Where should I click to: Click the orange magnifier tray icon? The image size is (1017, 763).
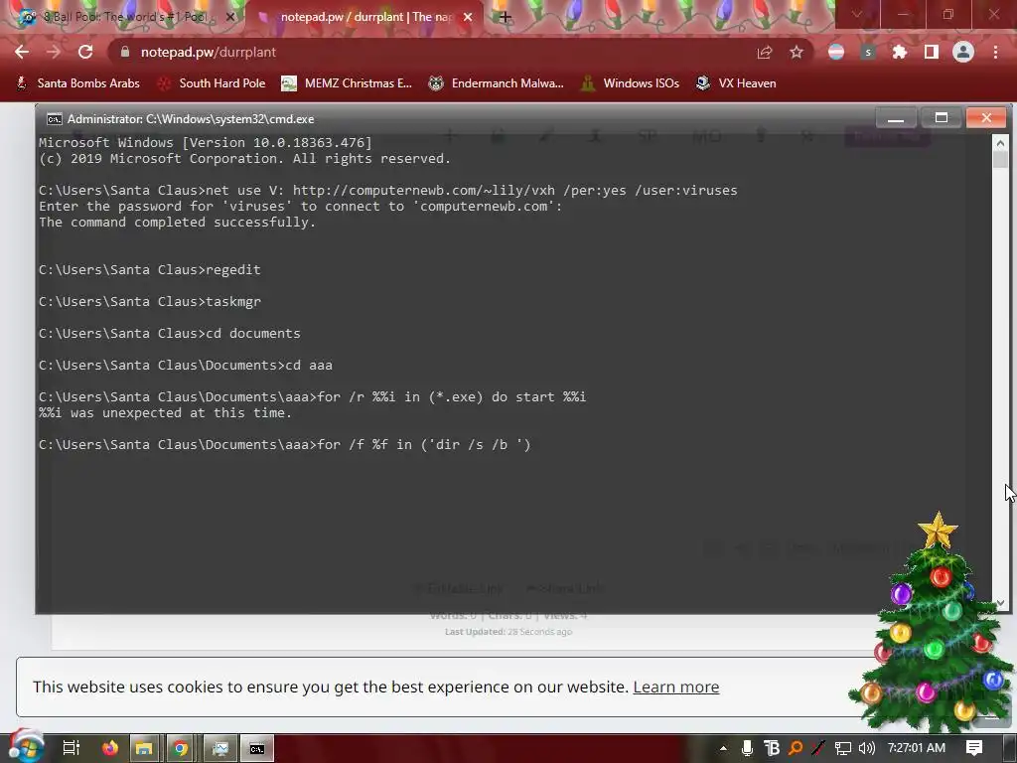(796, 748)
